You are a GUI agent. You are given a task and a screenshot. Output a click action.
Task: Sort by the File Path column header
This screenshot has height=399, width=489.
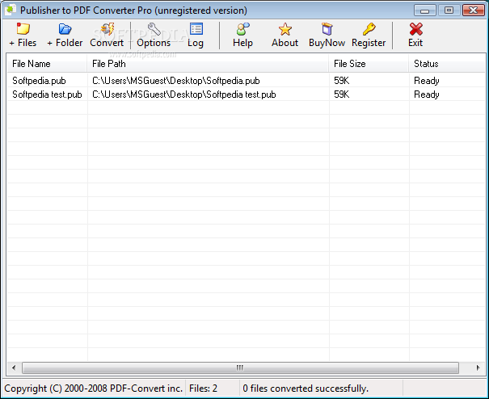click(x=208, y=64)
